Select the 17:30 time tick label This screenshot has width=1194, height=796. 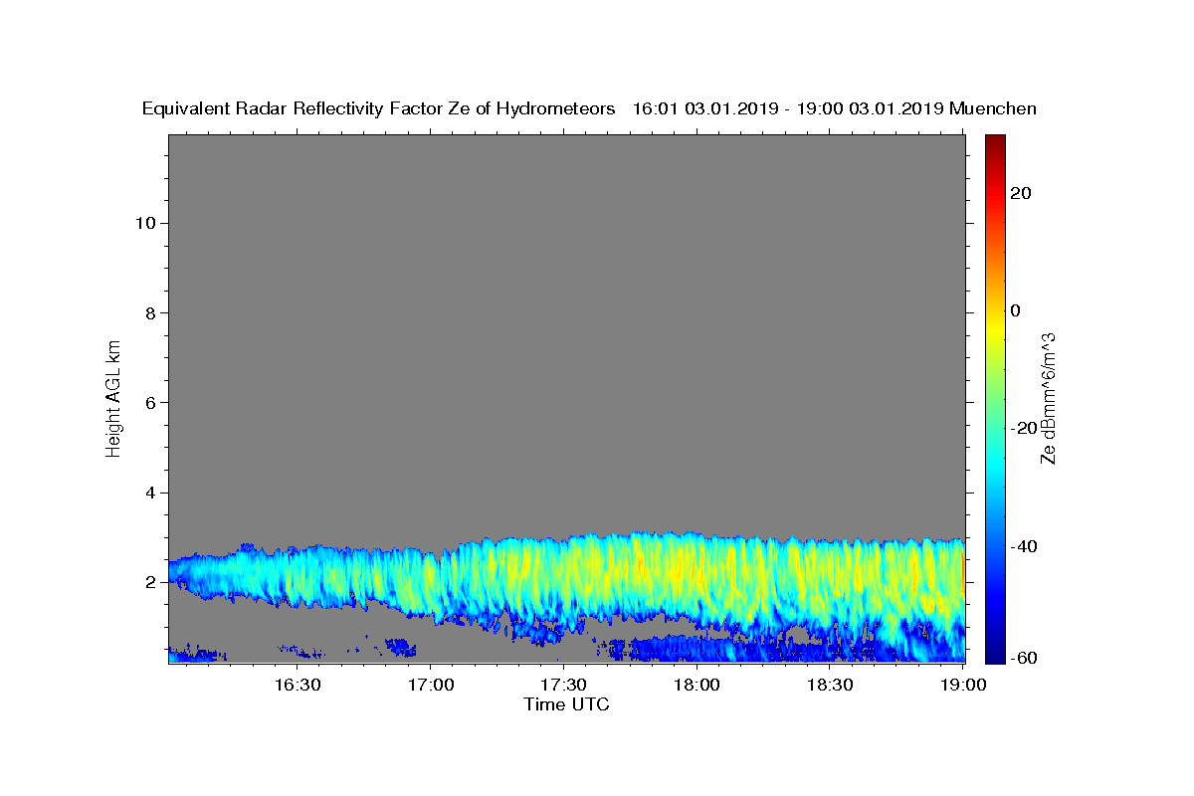click(563, 685)
